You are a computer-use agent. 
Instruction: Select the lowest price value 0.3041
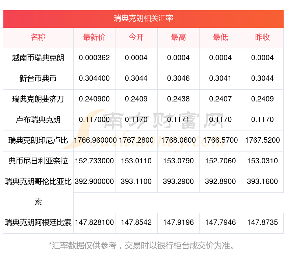[220, 78]
